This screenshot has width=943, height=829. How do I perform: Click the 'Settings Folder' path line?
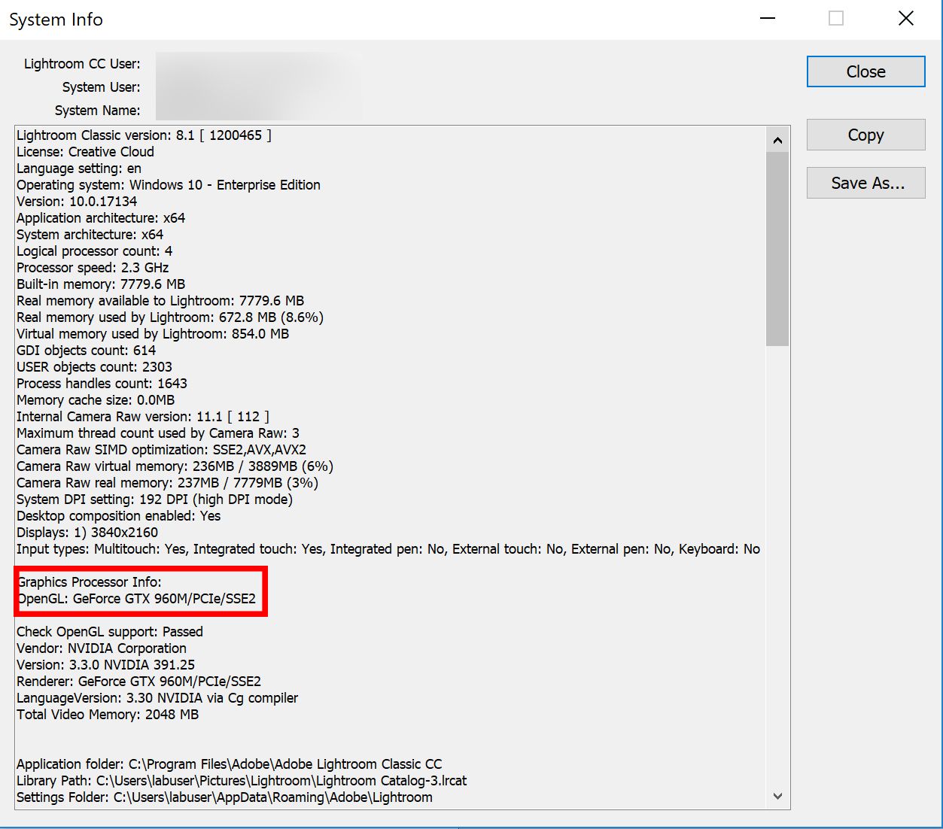click(x=224, y=797)
